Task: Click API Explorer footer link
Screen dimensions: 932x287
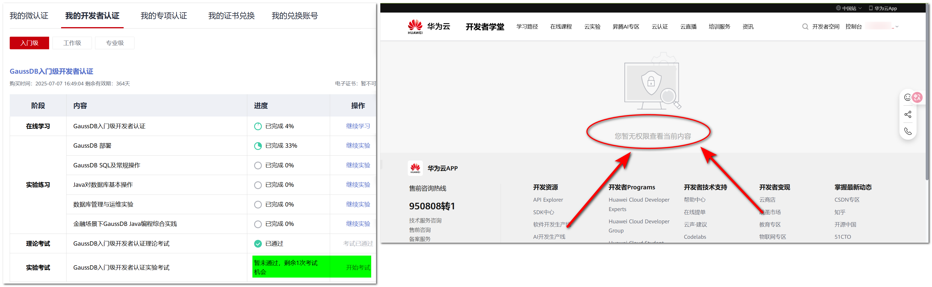Action: coord(548,200)
